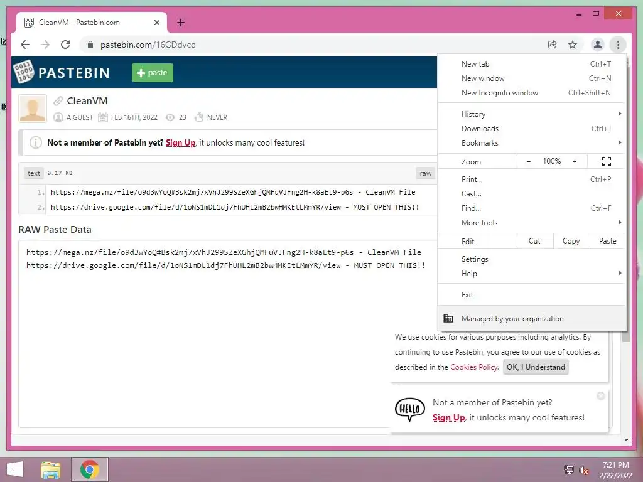The image size is (643, 482).
Task: Increase zoom with the plus button
Action: (575, 161)
